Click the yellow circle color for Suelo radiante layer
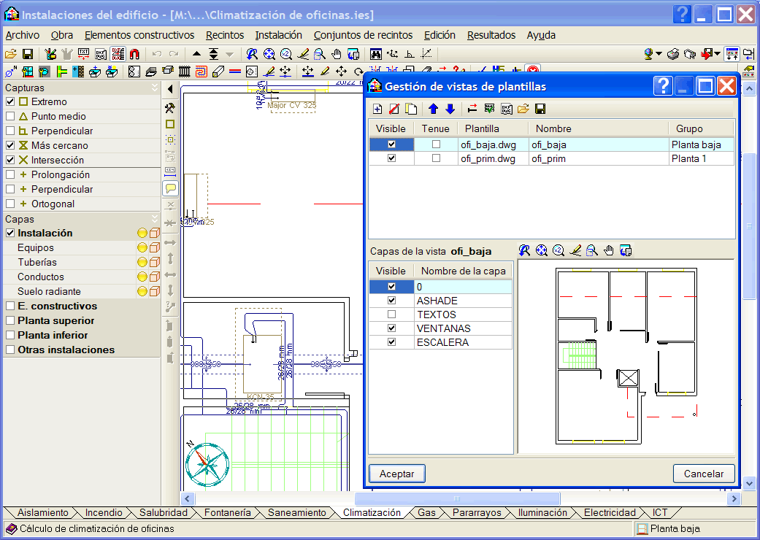Image resolution: width=760 pixels, height=540 pixels. (142, 292)
